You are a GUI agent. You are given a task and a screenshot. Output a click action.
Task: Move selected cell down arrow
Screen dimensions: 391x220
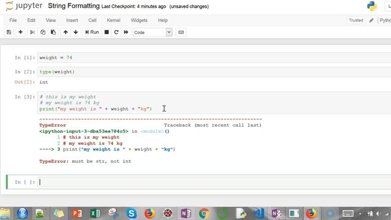pyautogui.click(x=76, y=32)
